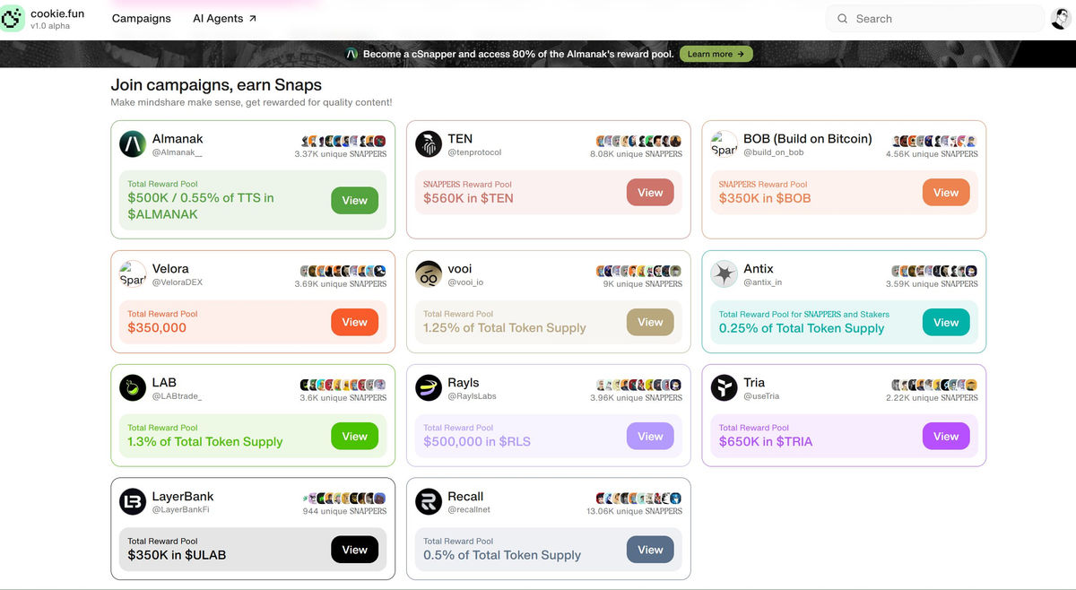Click TEN snapper avatars row
This screenshot has width=1076, height=590.
pos(639,141)
